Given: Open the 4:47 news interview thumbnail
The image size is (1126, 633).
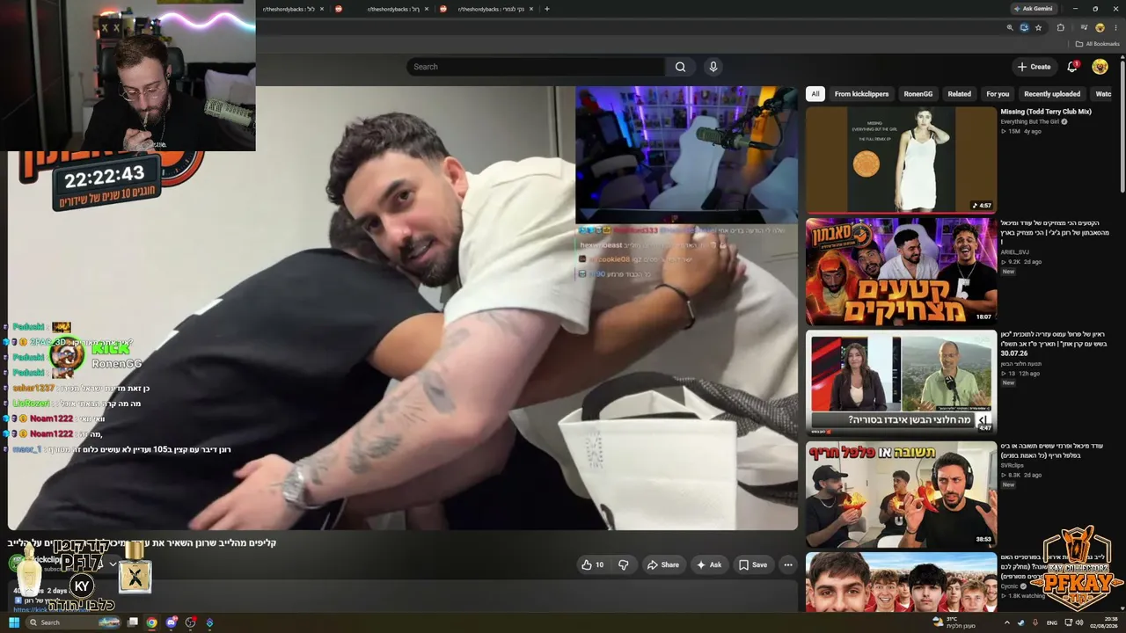Looking at the screenshot, I should [901, 382].
